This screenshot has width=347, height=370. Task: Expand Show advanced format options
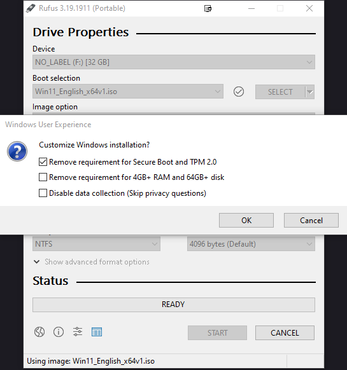click(x=91, y=262)
